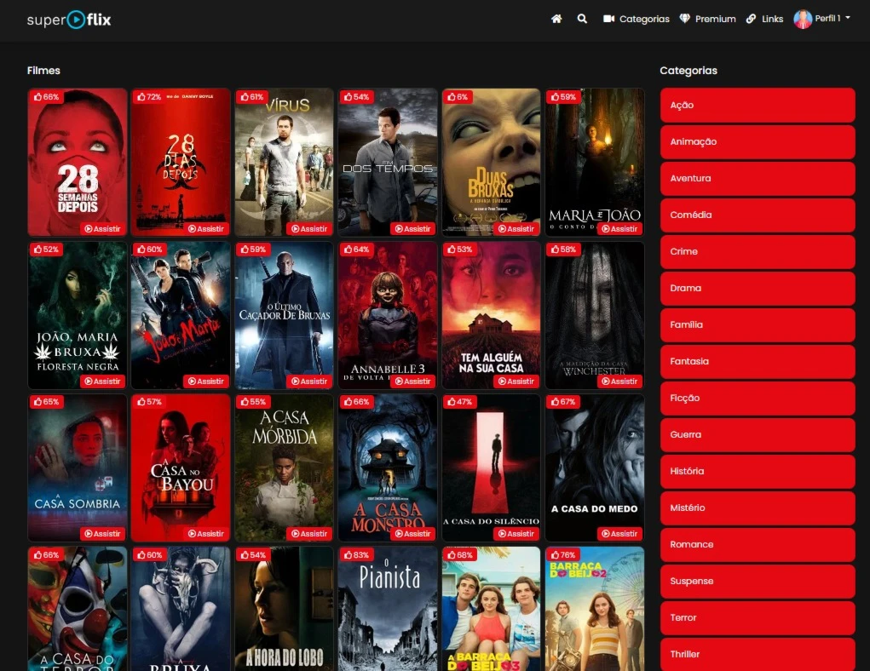Click Assistir on 28 Semanas Depois

tap(102, 228)
